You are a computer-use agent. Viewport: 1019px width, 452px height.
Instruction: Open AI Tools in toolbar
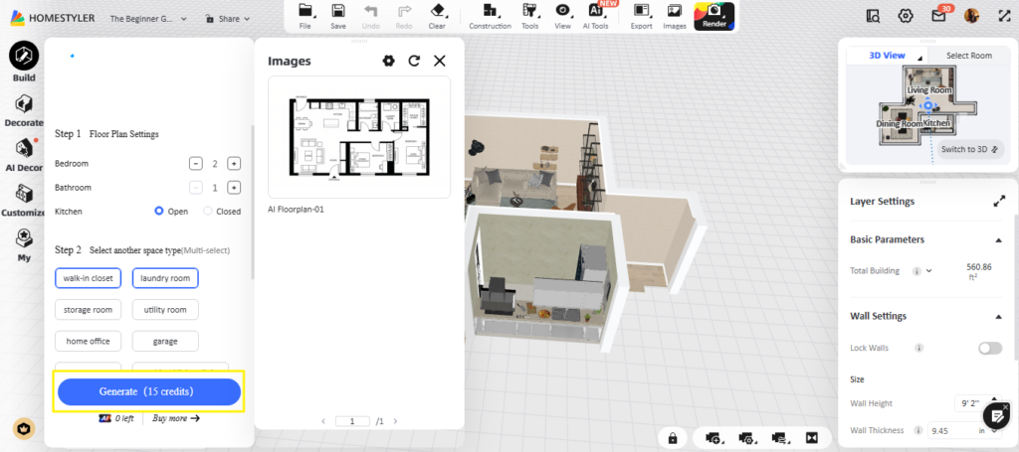(x=596, y=16)
